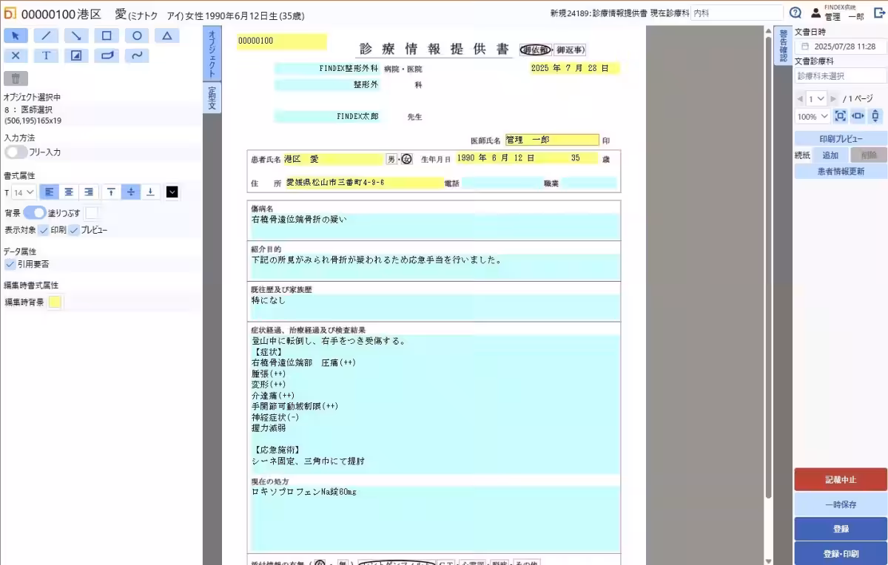Screen dimensions: 888x565
Task: Switch to the 定型文 side tab
Action: pyautogui.click(x=212, y=98)
